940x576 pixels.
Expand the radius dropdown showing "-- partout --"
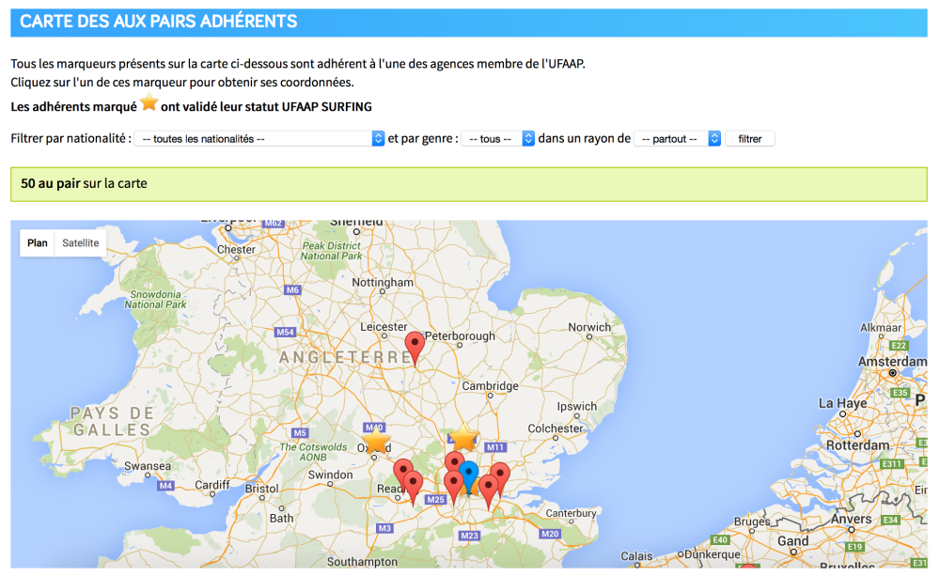pos(678,138)
